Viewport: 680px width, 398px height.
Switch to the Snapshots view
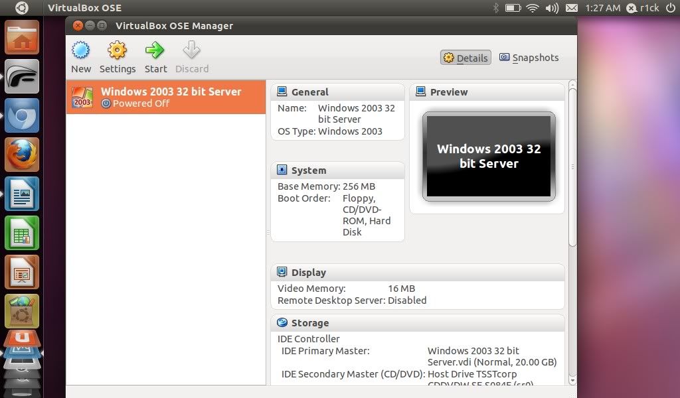tap(529, 58)
